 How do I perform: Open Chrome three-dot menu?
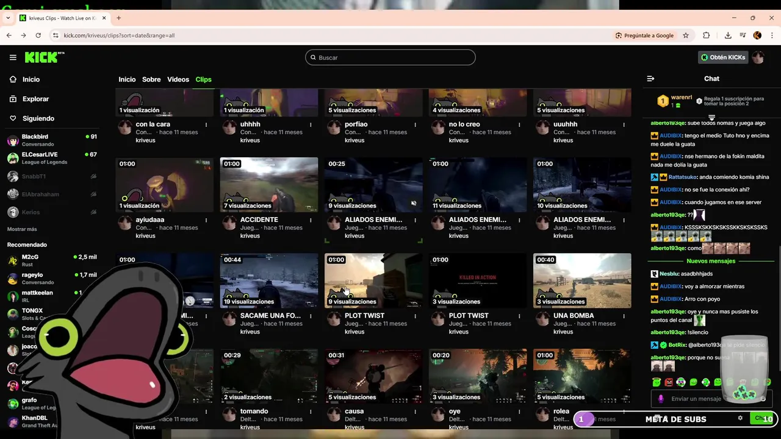click(x=772, y=35)
